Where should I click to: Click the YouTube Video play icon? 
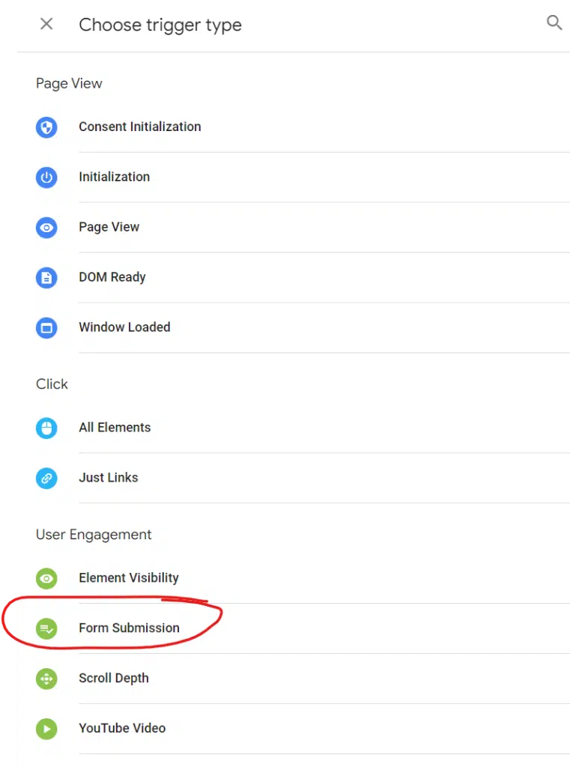[46, 729]
